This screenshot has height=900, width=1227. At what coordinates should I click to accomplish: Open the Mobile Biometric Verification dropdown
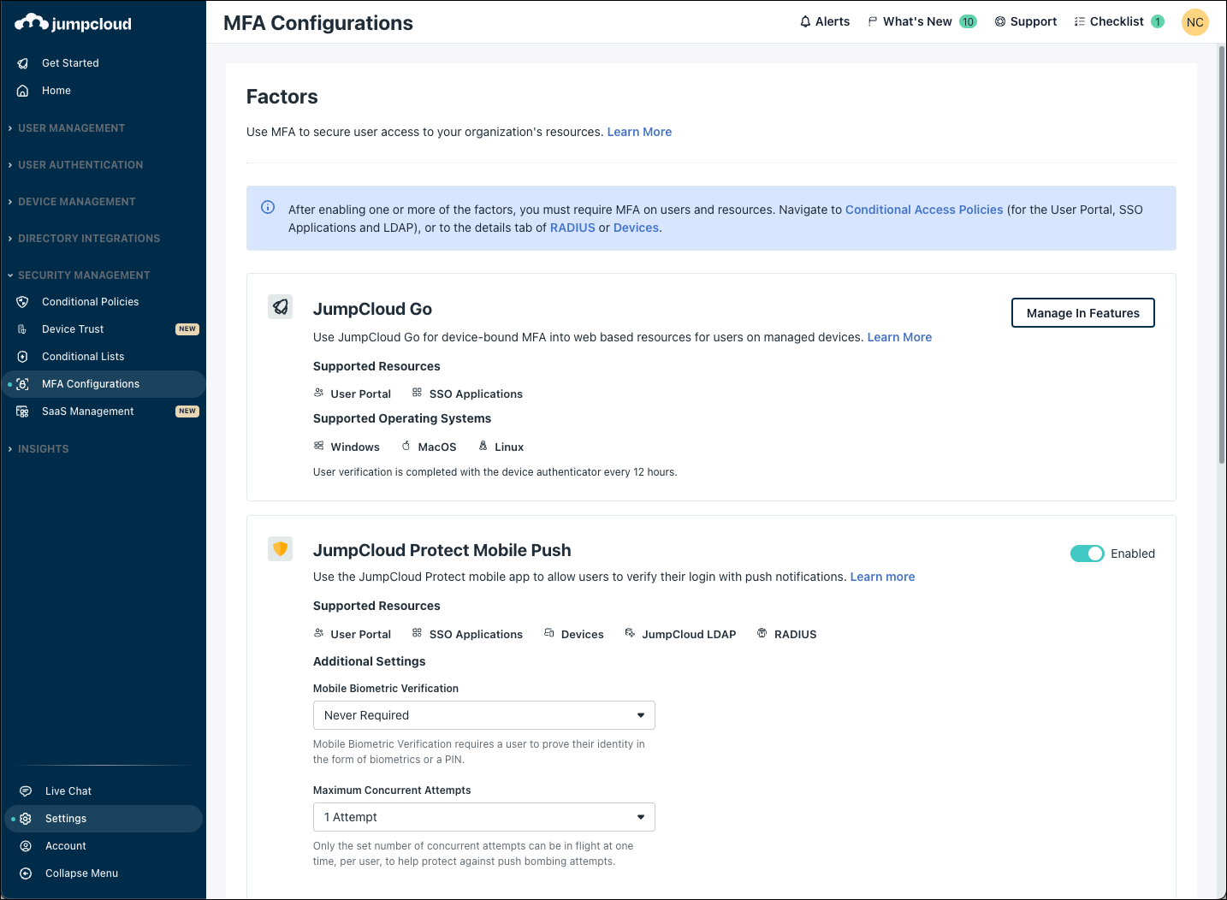point(484,715)
